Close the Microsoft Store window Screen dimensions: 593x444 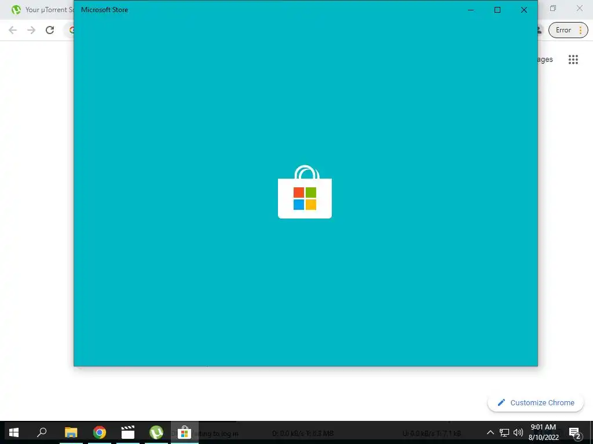[524, 10]
